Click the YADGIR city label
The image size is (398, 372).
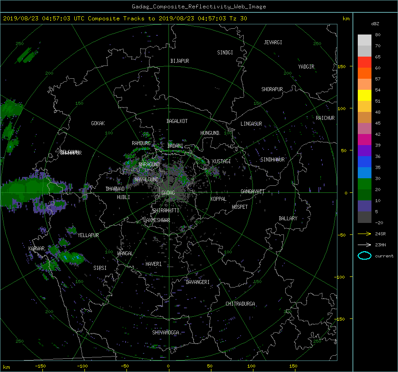306,67
